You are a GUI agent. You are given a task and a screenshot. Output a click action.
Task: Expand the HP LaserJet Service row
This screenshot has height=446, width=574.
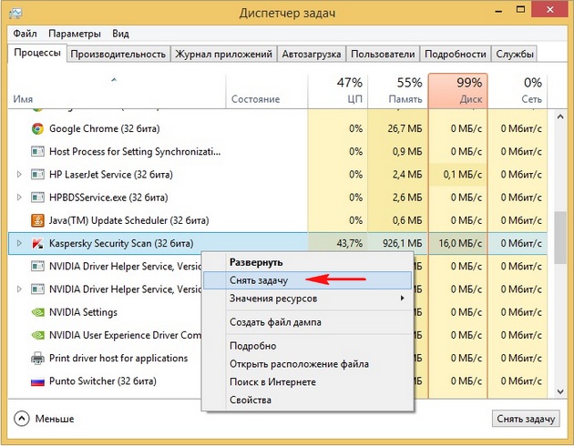[x=19, y=175]
